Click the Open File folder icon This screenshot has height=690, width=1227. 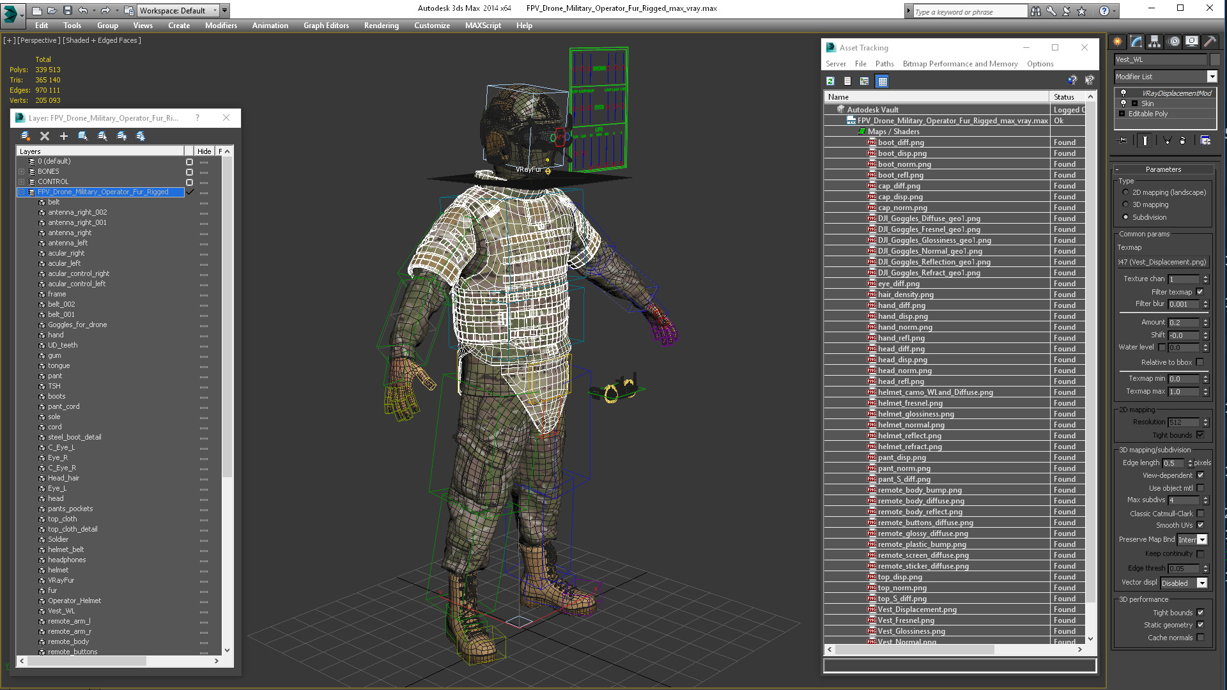pos(52,10)
